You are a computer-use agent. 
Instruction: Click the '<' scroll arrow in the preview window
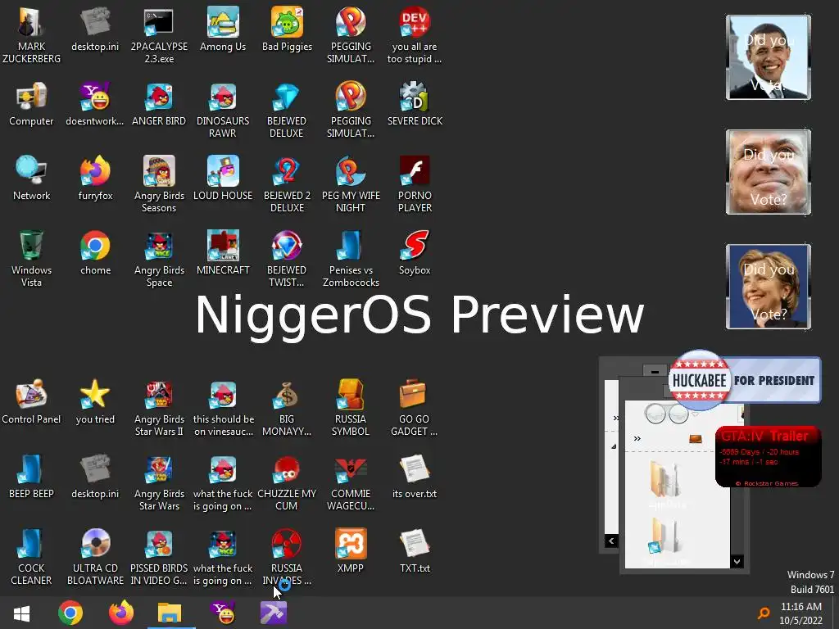pos(611,541)
